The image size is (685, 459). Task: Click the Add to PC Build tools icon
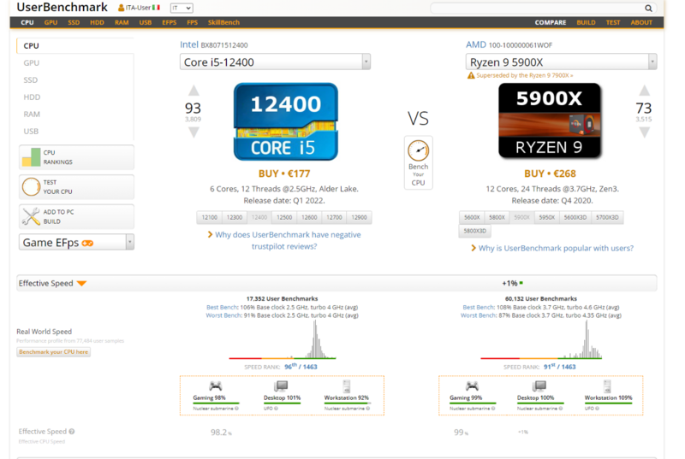[31, 216]
